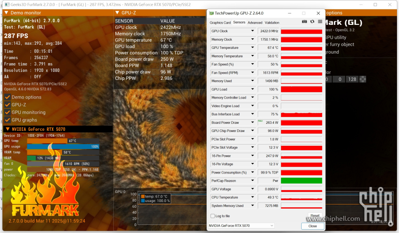Click the SENSOR column header
The width and height of the screenshot is (399, 233).
pyautogui.click(x=124, y=21)
